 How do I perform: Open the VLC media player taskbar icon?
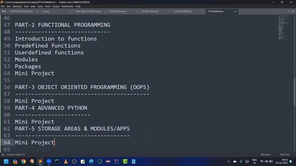pyautogui.click(x=66, y=161)
